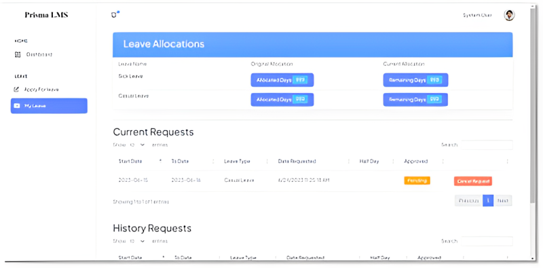Click the Current Allocation column label
Viewport: 543px width, 268px height.
(x=404, y=64)
